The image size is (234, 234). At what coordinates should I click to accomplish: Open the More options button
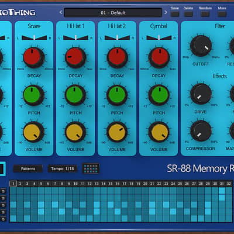click(x=222, y=14)
